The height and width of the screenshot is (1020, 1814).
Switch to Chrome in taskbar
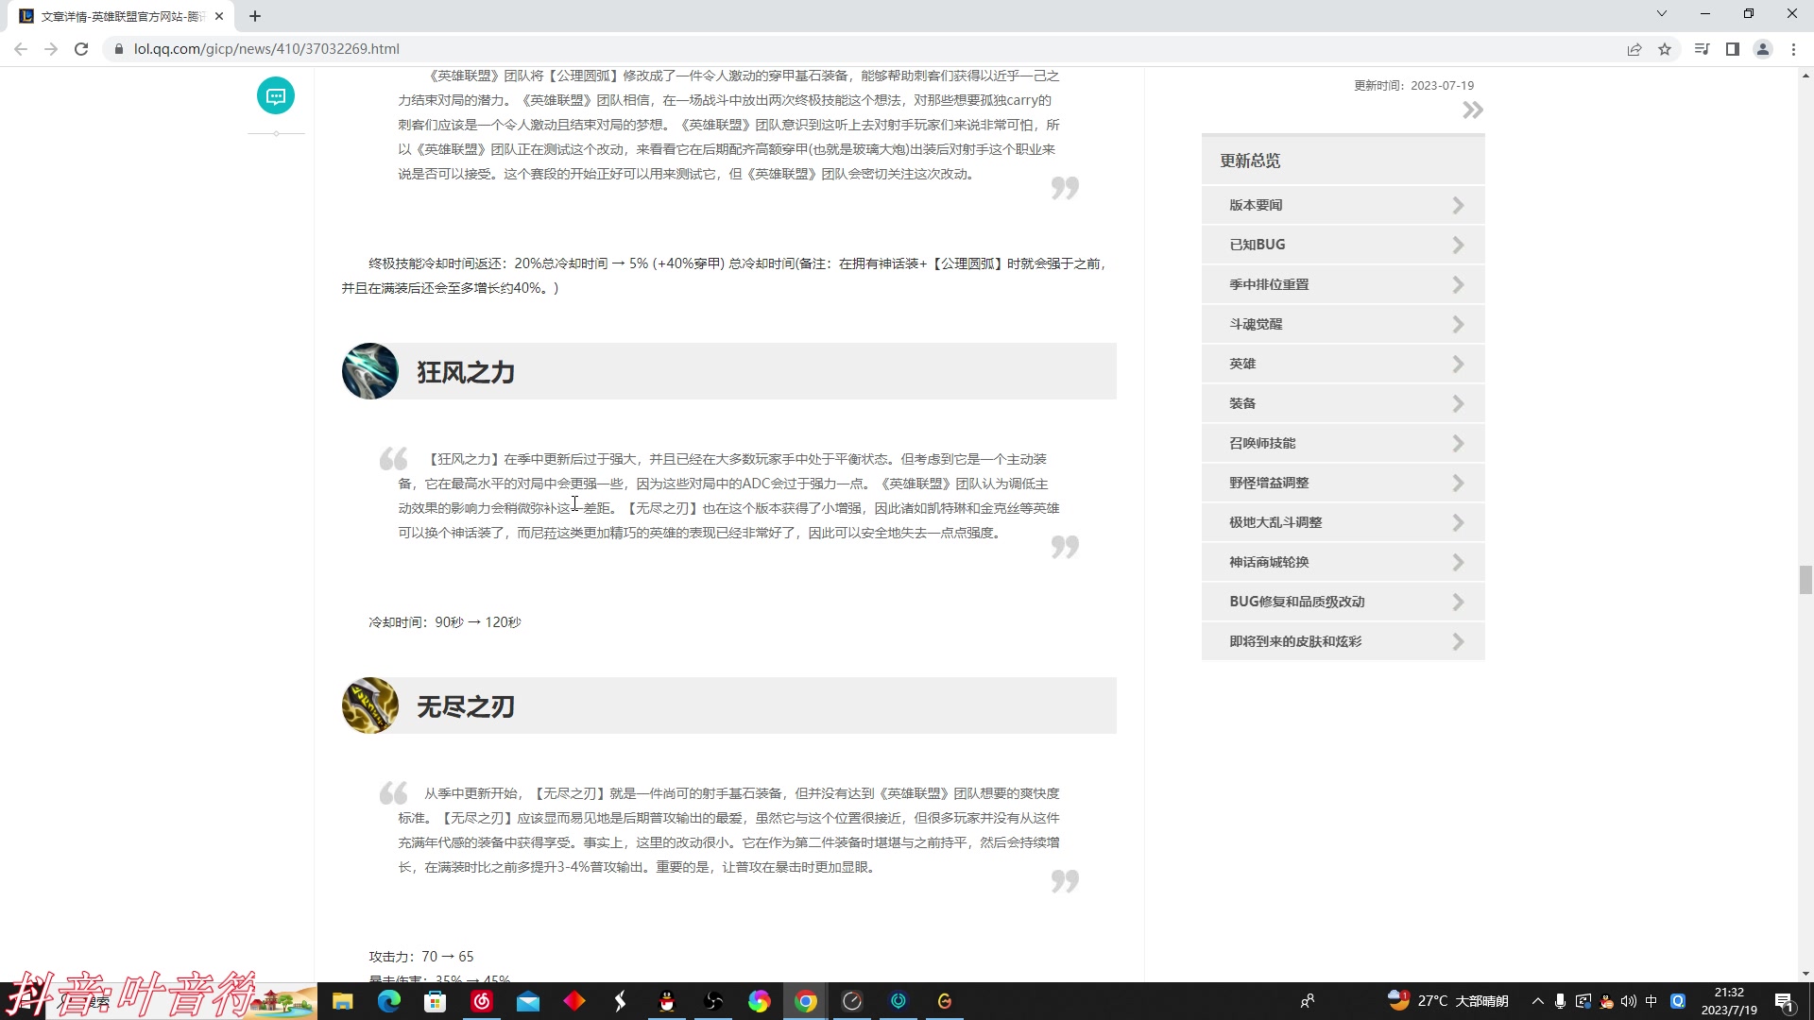[805, 1001]
